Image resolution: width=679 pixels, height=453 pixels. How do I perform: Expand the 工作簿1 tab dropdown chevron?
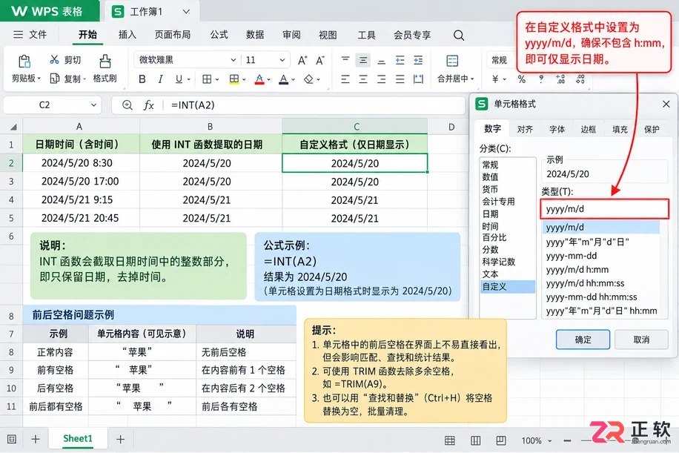point(186,12)
